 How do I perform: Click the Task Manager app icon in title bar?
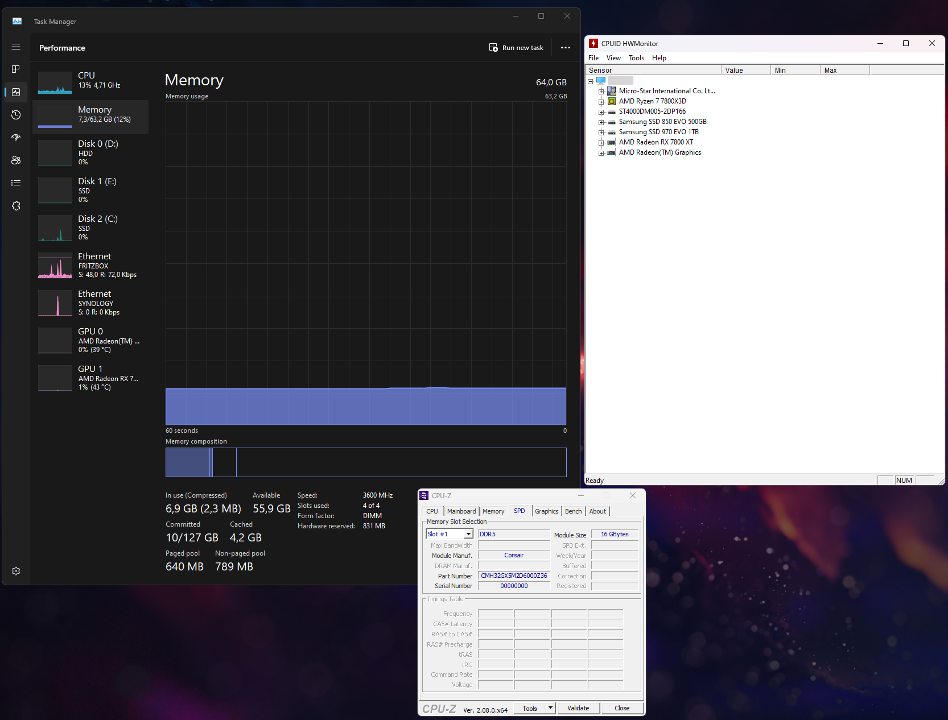tap(17, 21)
